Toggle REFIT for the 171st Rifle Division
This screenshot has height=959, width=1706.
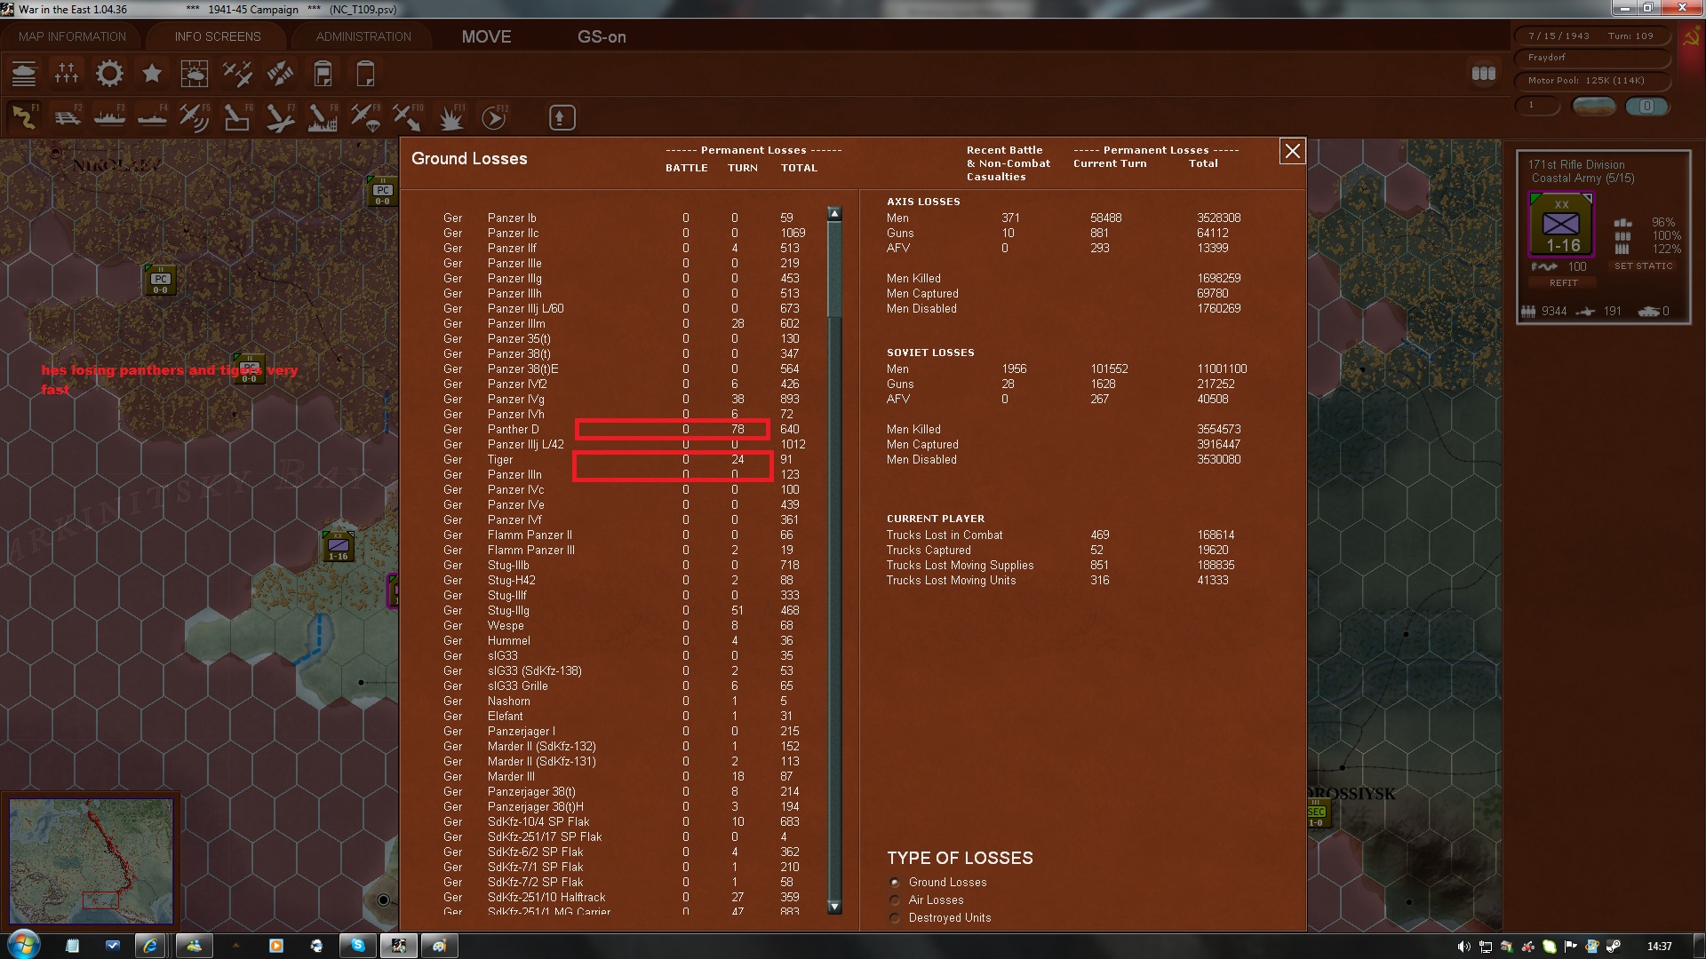[1563, 282]
